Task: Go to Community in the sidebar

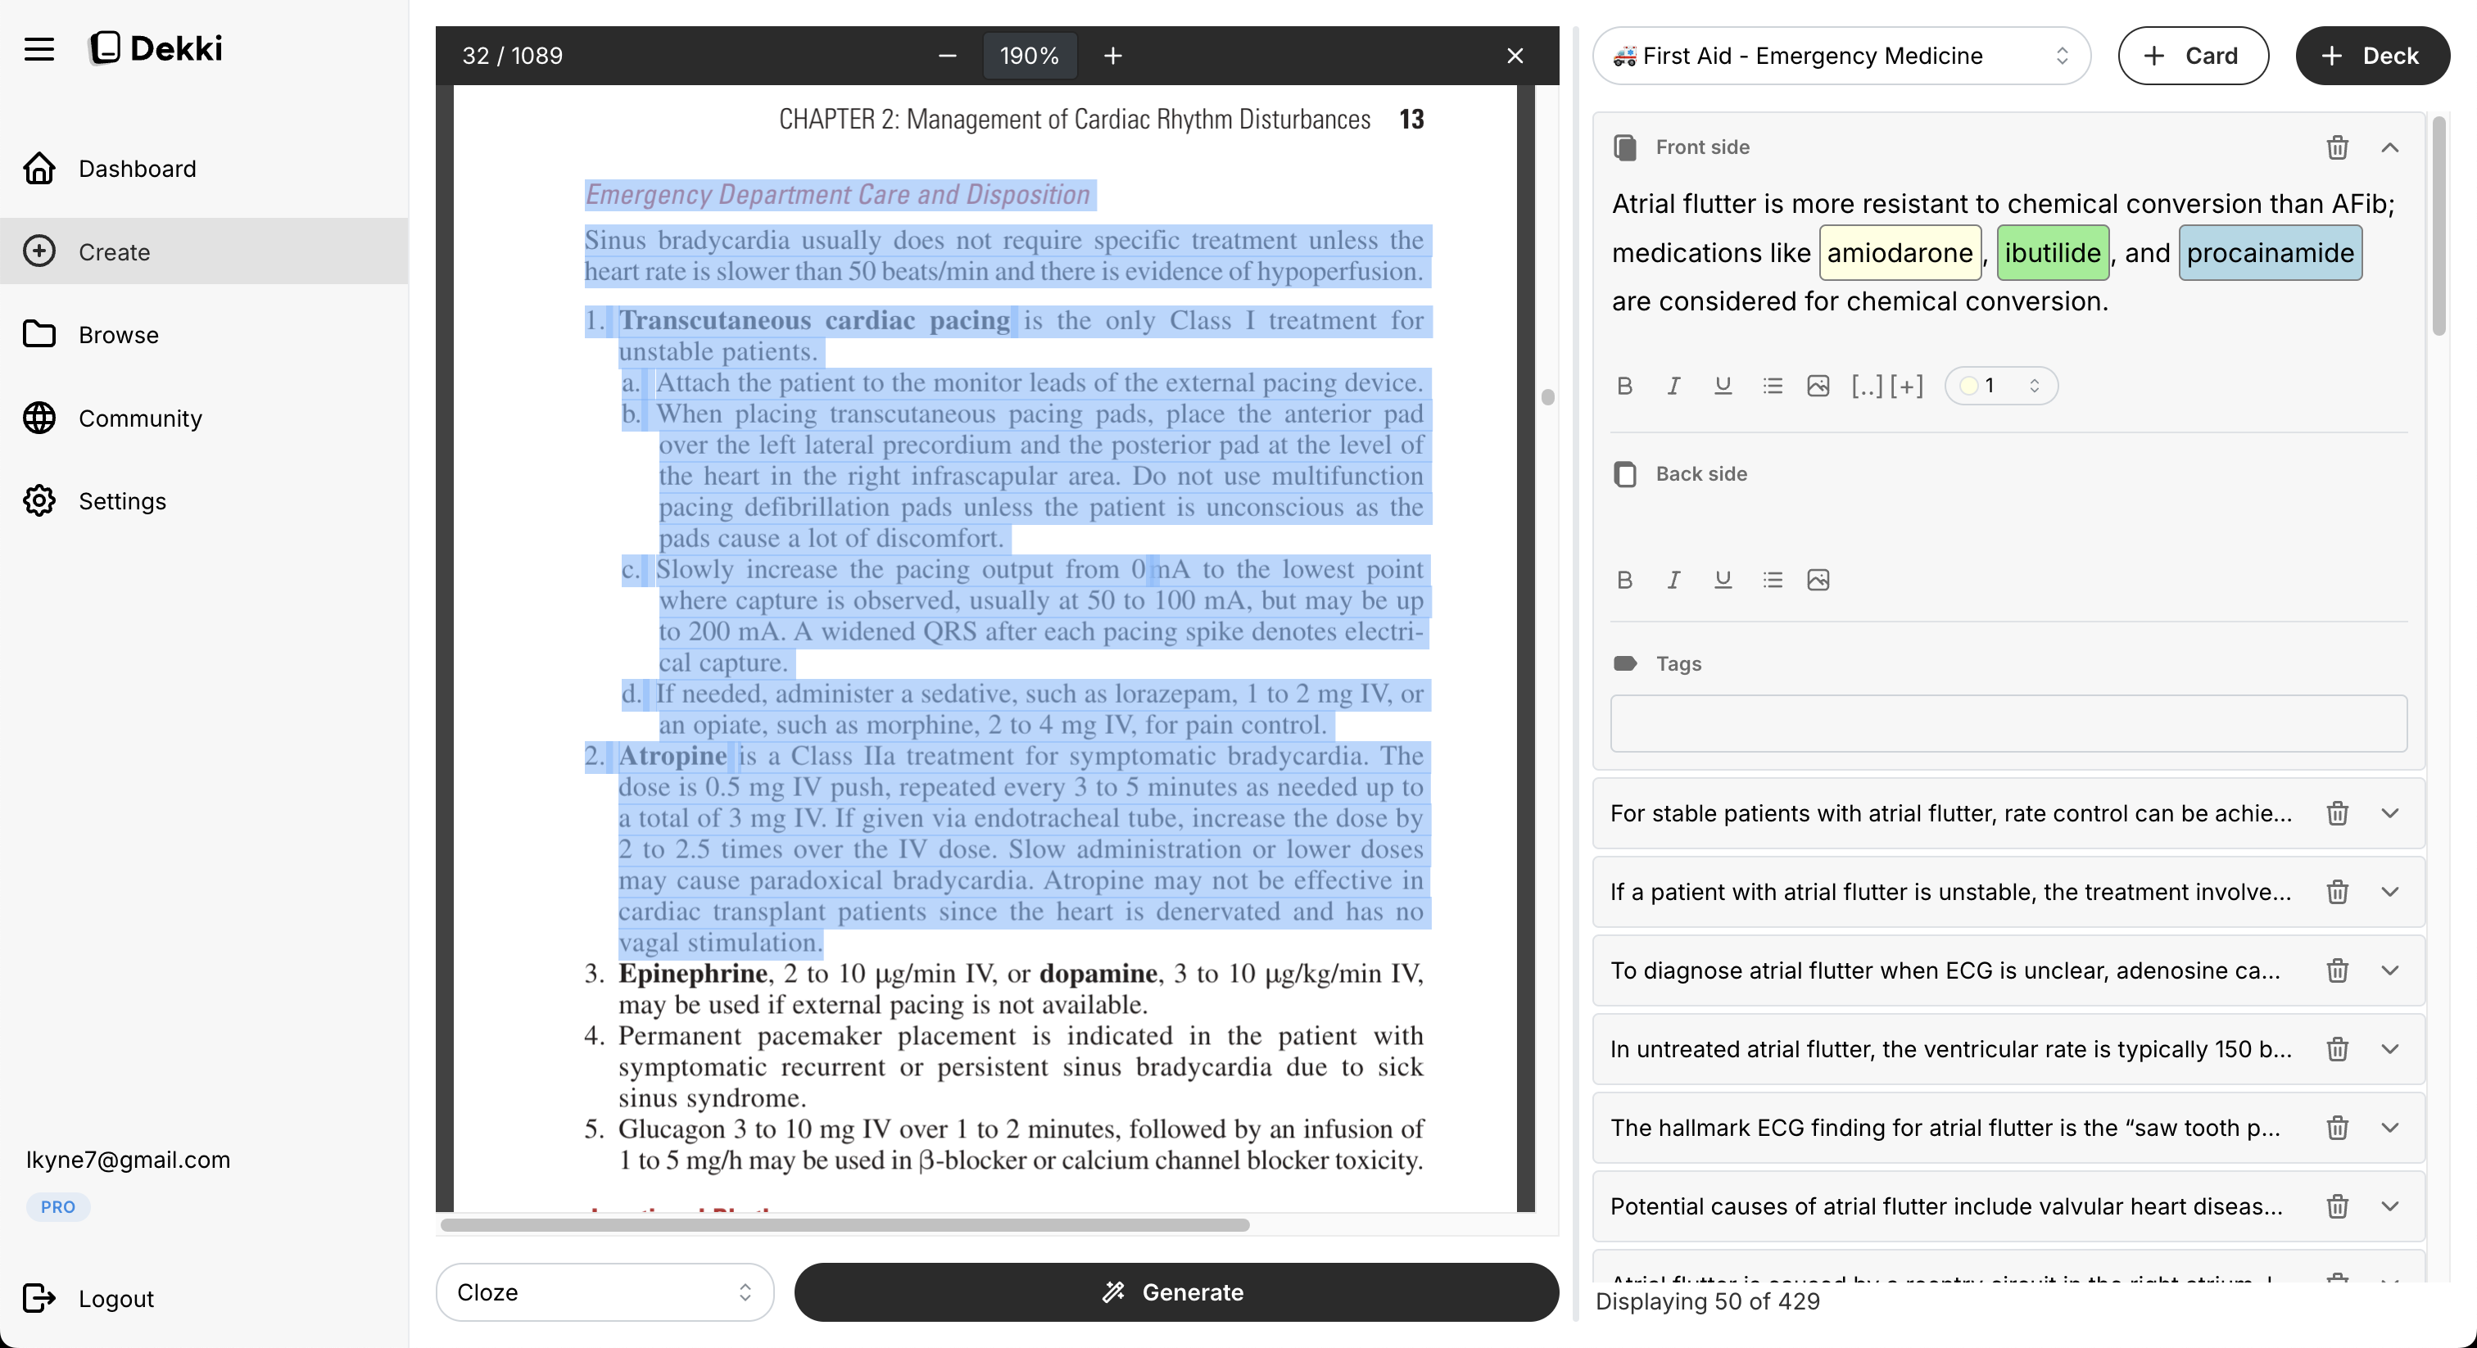Action: 140,418
